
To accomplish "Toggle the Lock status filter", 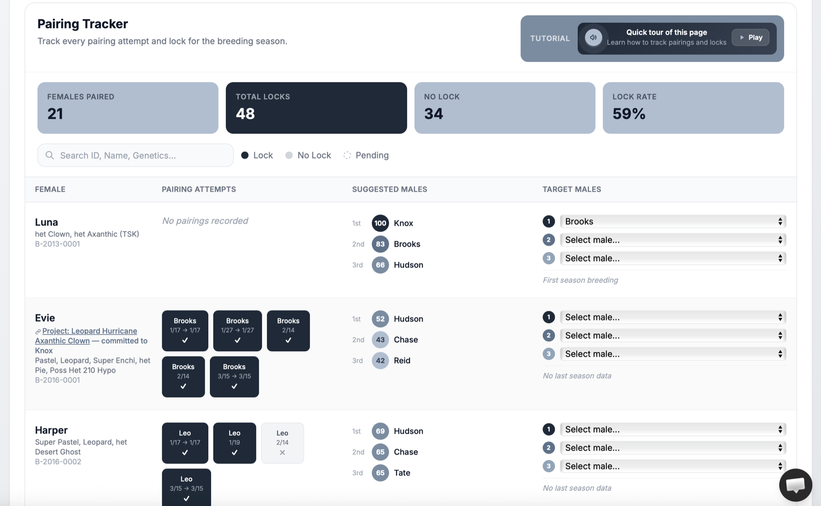I will click(257, 155).
